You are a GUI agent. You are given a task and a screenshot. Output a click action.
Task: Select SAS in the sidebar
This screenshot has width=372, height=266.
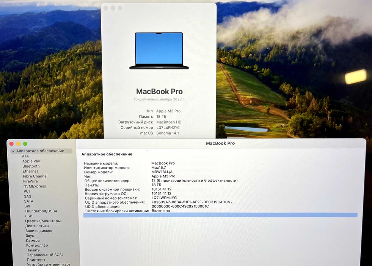click(28, 196)
